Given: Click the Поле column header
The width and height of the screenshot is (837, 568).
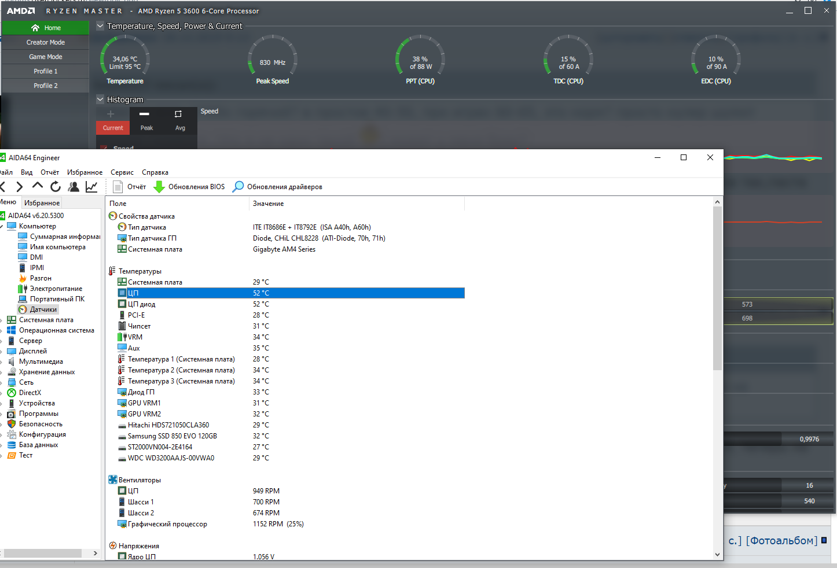Looking at the screenshot, I should 177,204.
